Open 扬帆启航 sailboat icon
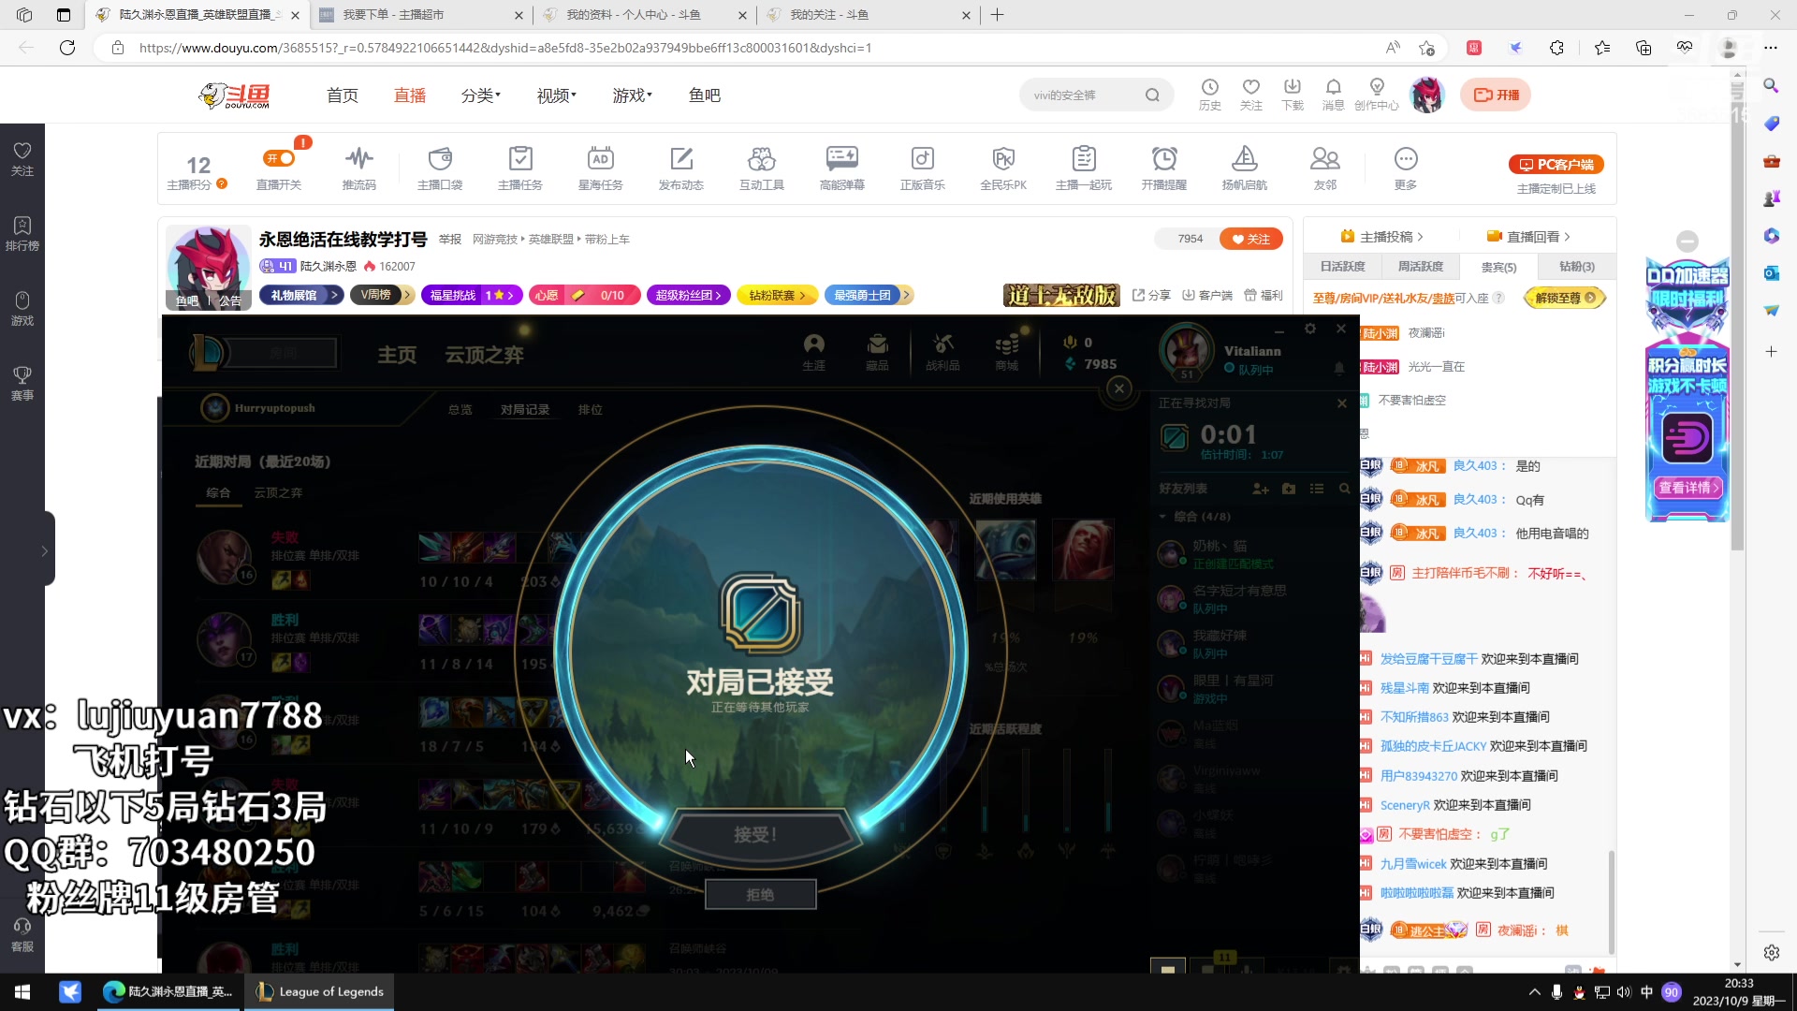 point(1245,168)
